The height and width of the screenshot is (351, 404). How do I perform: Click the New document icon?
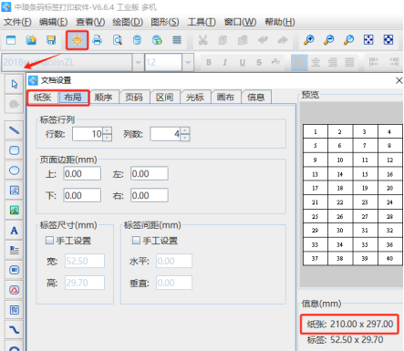tap(11, 40)
